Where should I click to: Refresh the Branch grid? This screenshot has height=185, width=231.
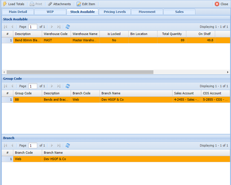68,145
